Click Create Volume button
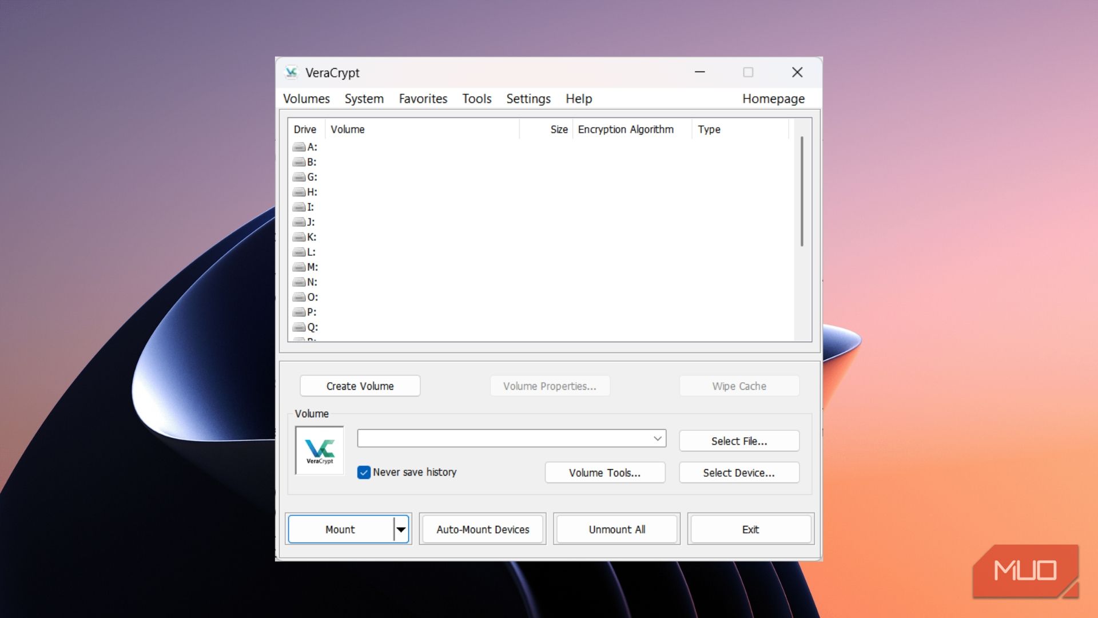1098x618 pixels. (360, 386)
